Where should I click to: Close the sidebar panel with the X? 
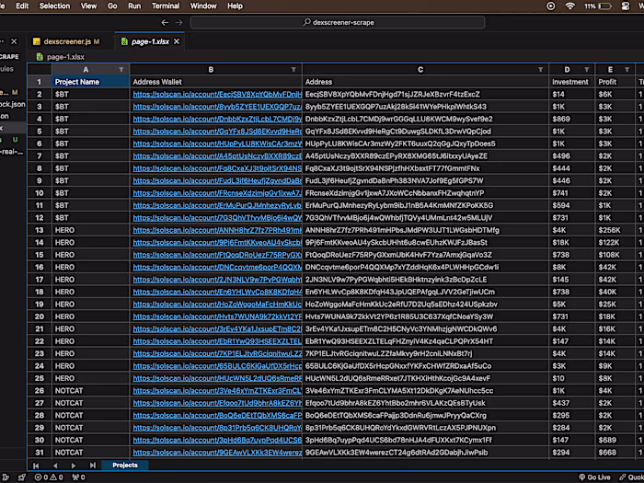coord(14,41)
